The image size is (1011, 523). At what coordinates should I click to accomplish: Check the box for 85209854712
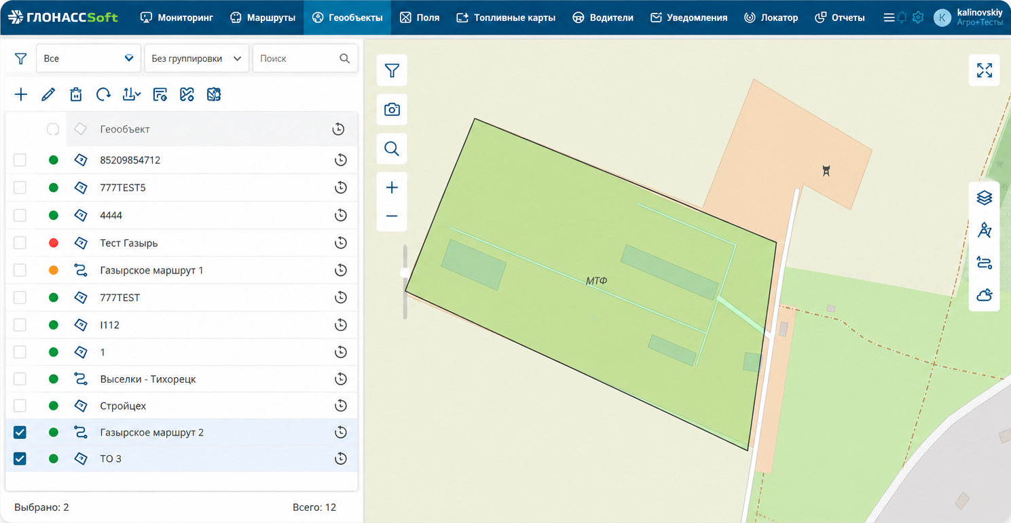pos(20,160)
